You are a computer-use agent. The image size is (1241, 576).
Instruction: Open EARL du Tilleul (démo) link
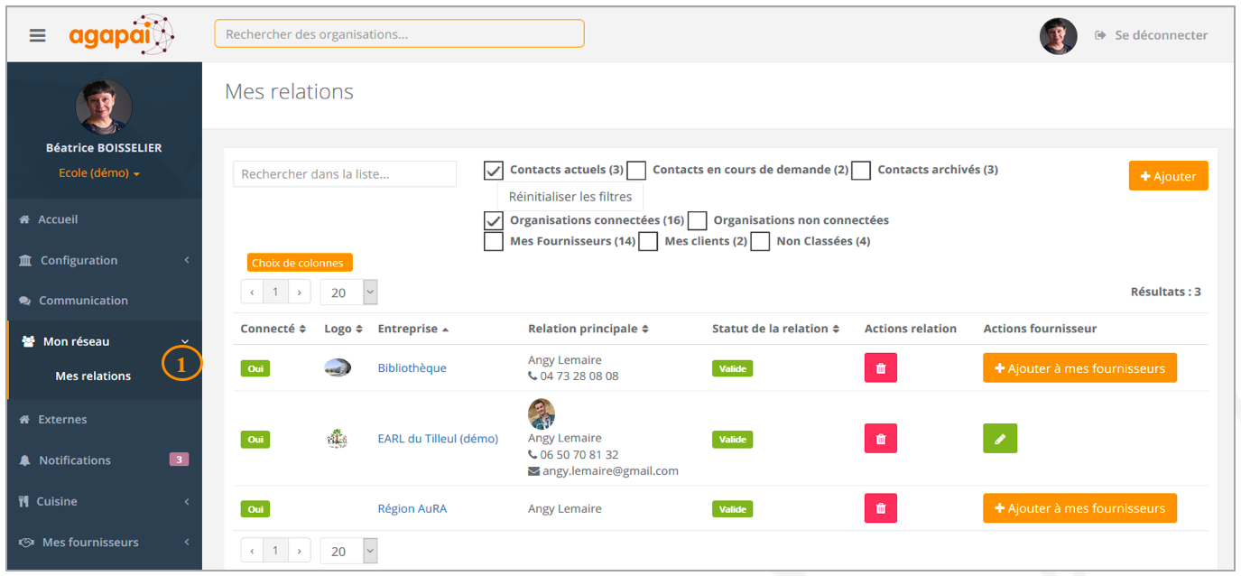438,439
